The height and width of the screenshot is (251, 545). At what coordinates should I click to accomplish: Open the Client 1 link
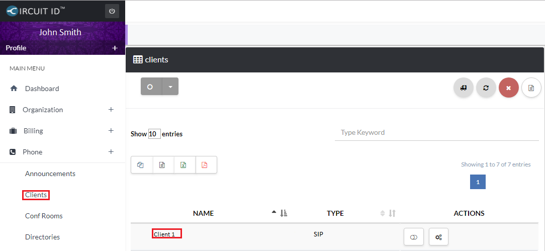click(164, 234)
